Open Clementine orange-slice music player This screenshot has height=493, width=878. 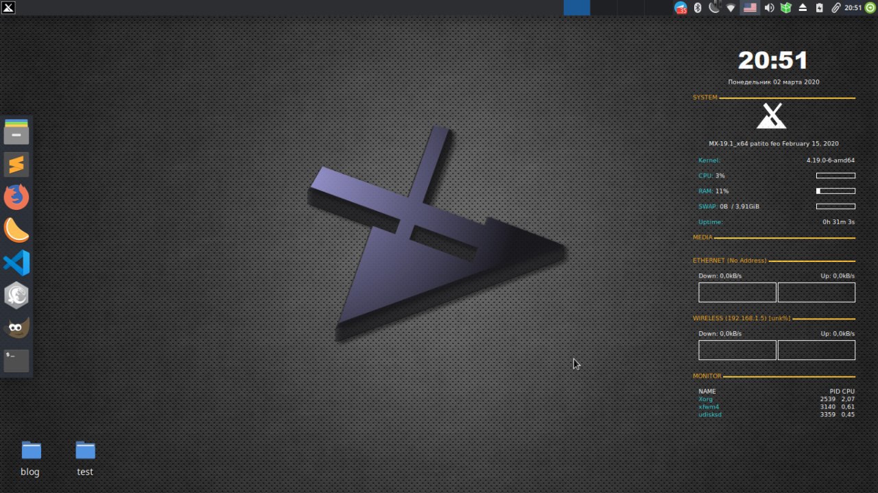[16, 230]
